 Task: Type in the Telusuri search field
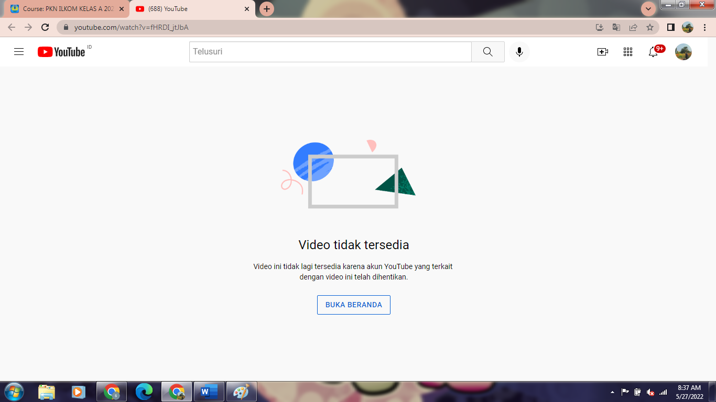click(330, 52)
